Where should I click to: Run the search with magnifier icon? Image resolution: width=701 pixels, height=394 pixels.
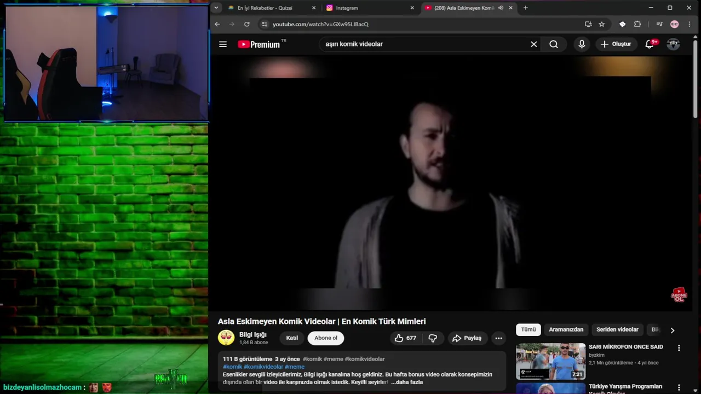point(554,44)
